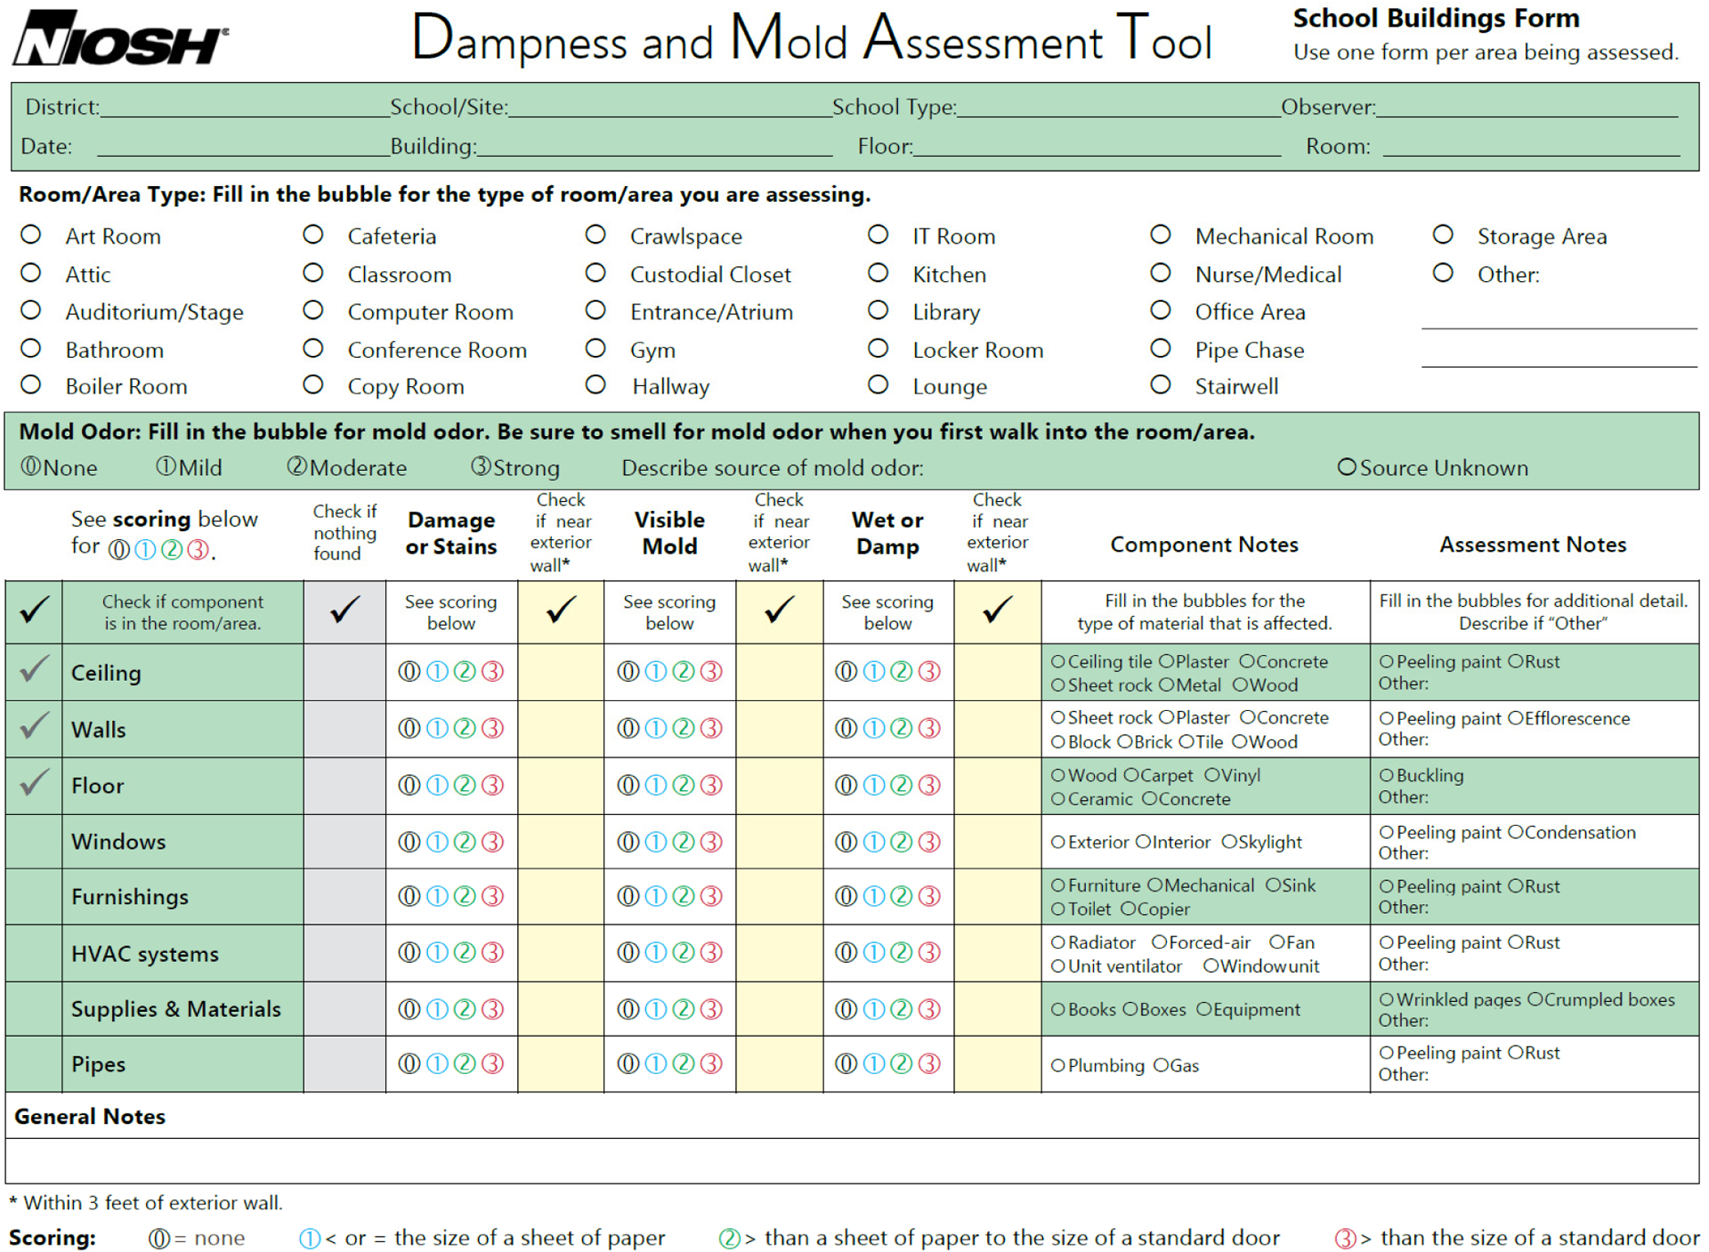The image size is (1709, 1252).
Task: Check nothing found for Ceiling row
Action: [x=344, y=671]
